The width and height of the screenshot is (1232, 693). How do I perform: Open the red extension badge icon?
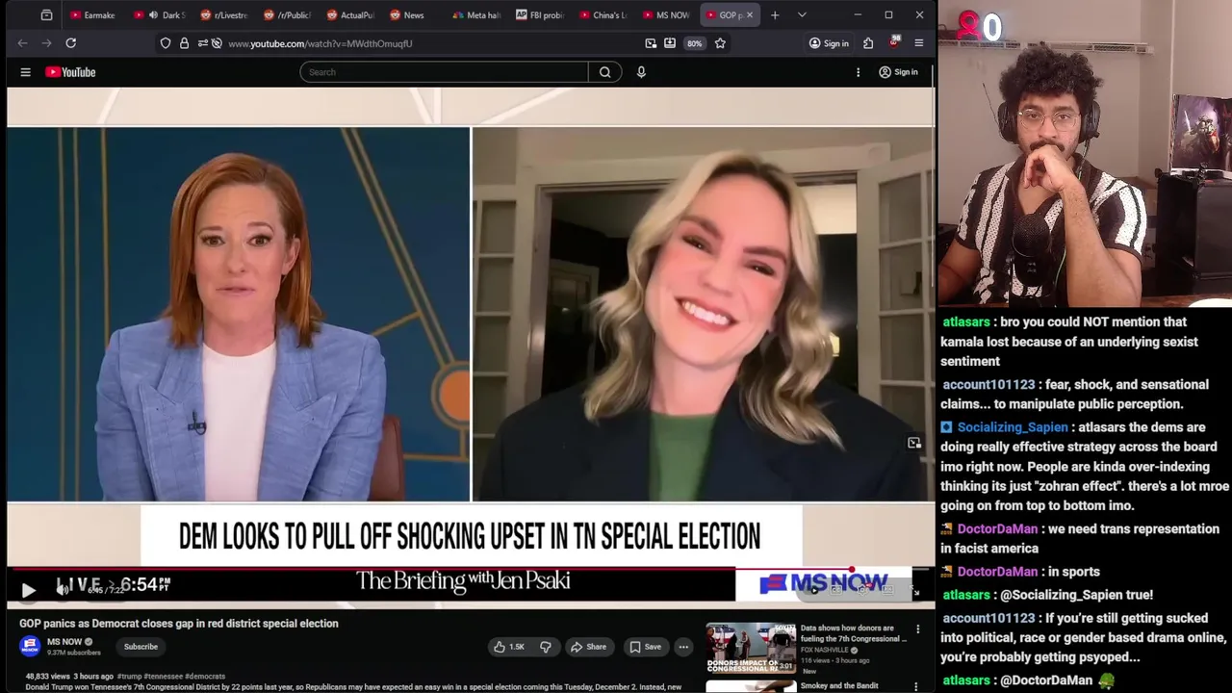pos(894,42)
